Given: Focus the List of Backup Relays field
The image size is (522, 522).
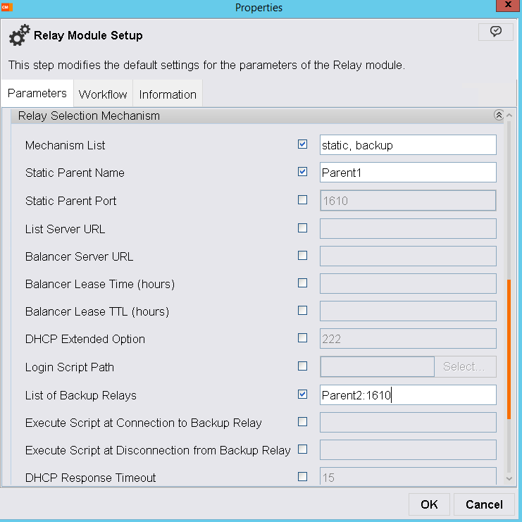Looking at the screenshot, I should [x=408, y=395].
